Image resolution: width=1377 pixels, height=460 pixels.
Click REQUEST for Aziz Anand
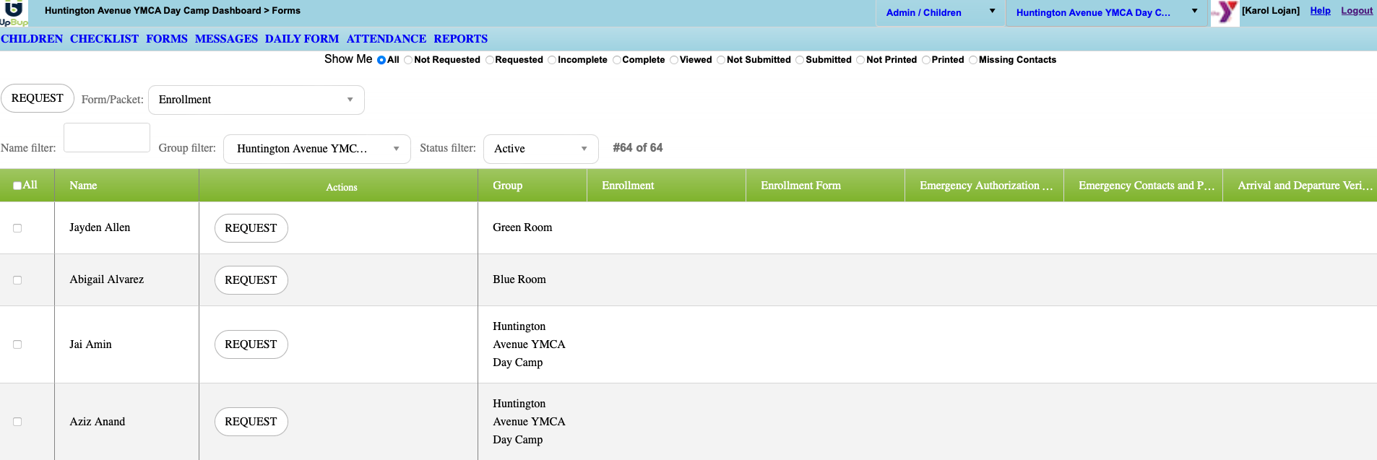pyautogui.click(x=251, y=422)
